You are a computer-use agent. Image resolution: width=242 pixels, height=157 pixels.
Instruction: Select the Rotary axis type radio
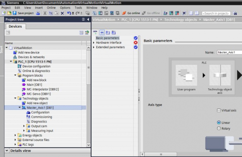pos(219,129)
